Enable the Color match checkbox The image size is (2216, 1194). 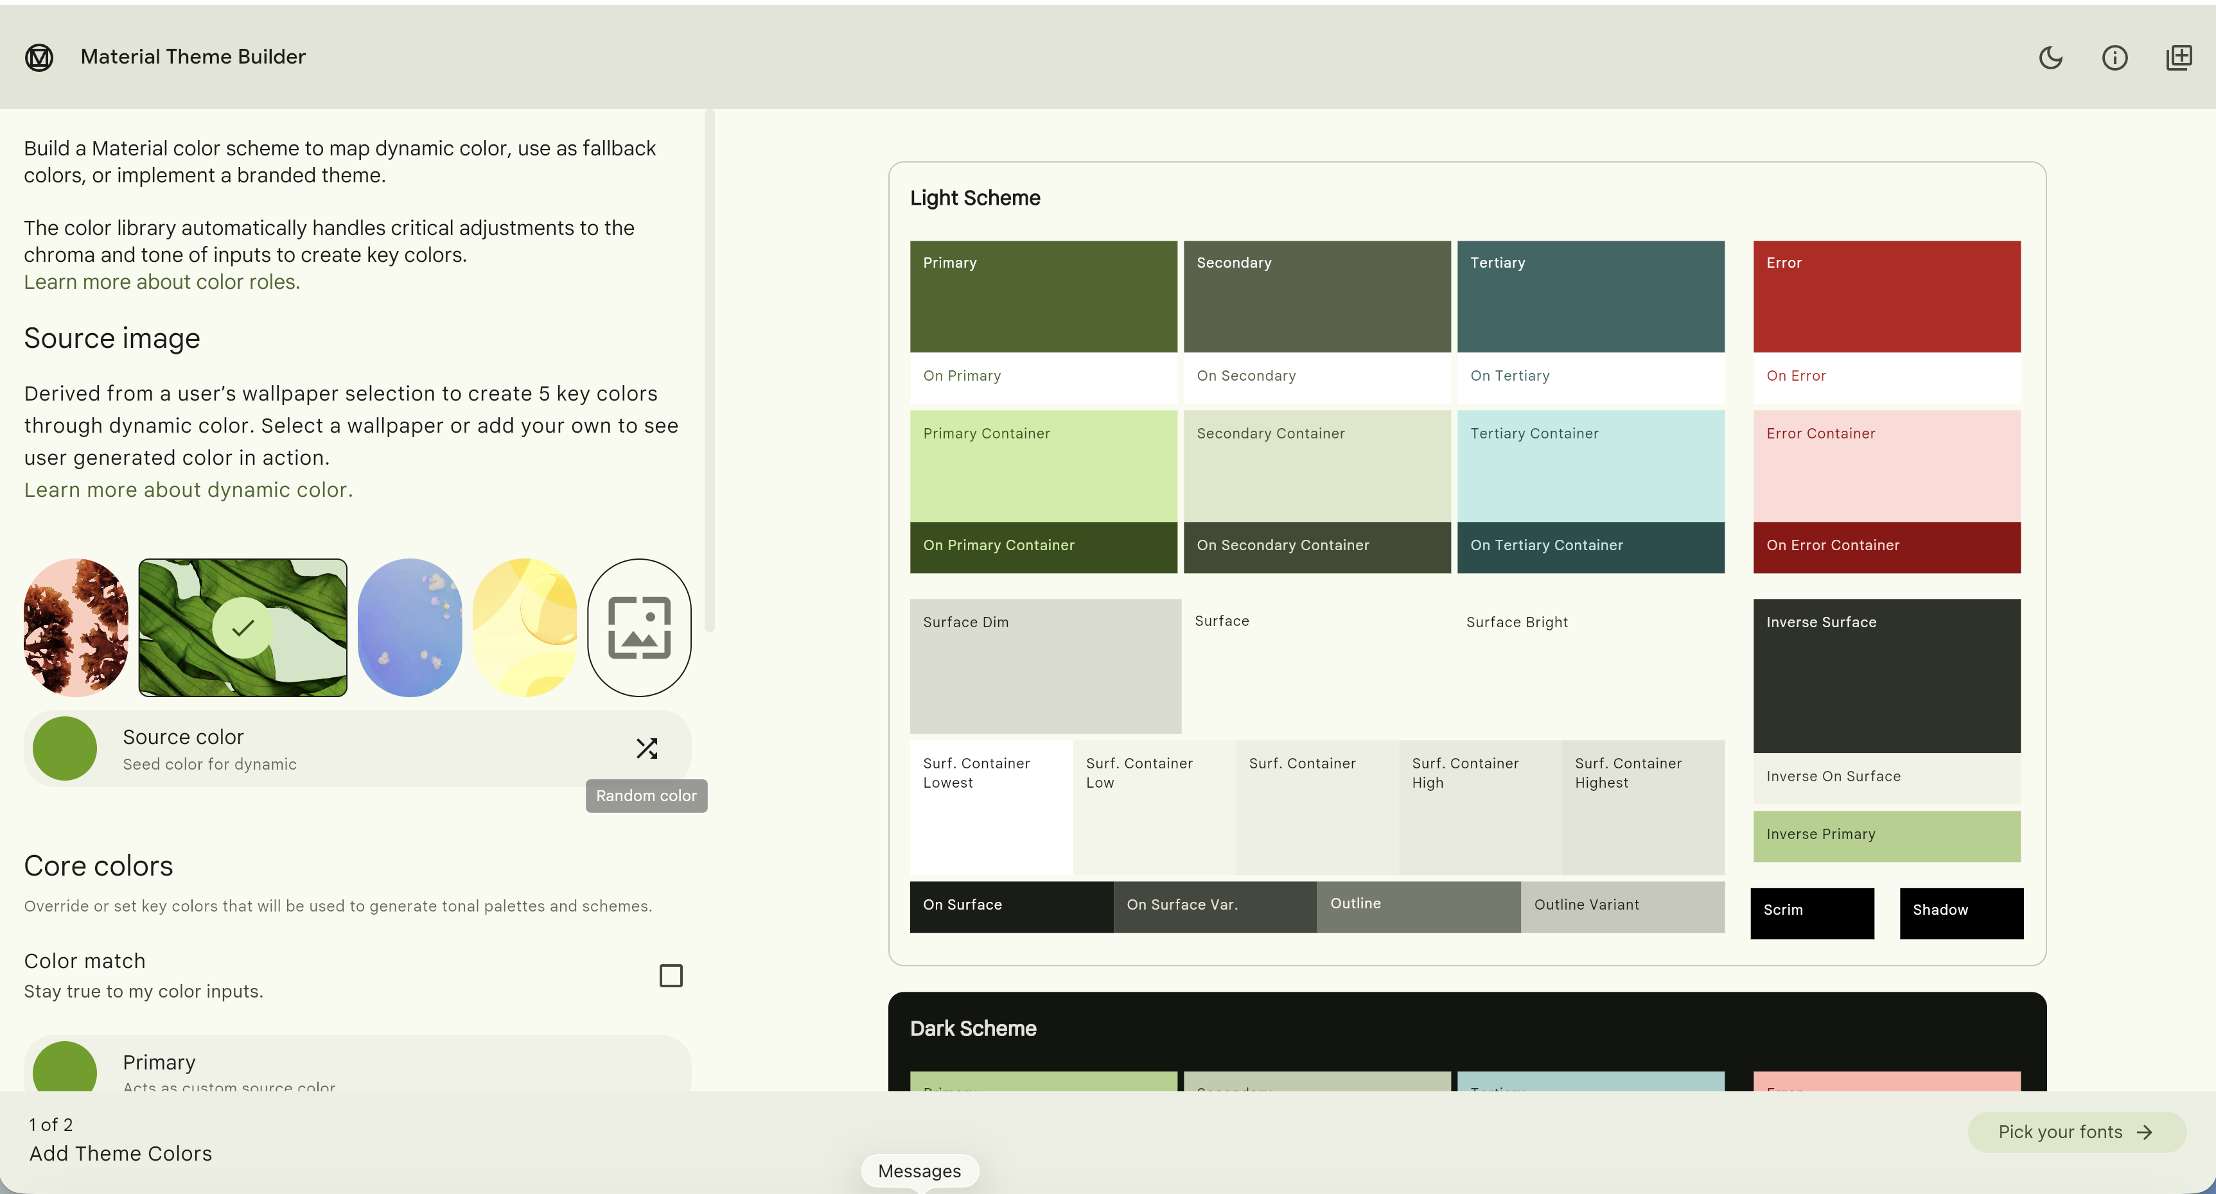pos(671,976)
